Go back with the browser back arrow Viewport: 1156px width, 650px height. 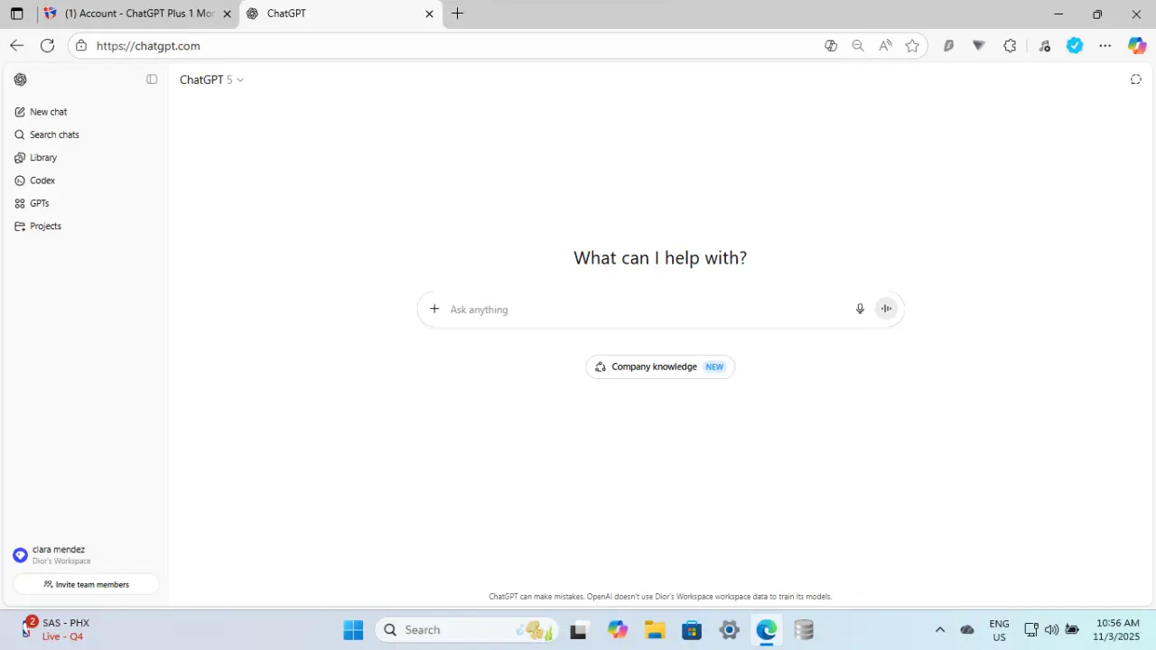(17, 45)
